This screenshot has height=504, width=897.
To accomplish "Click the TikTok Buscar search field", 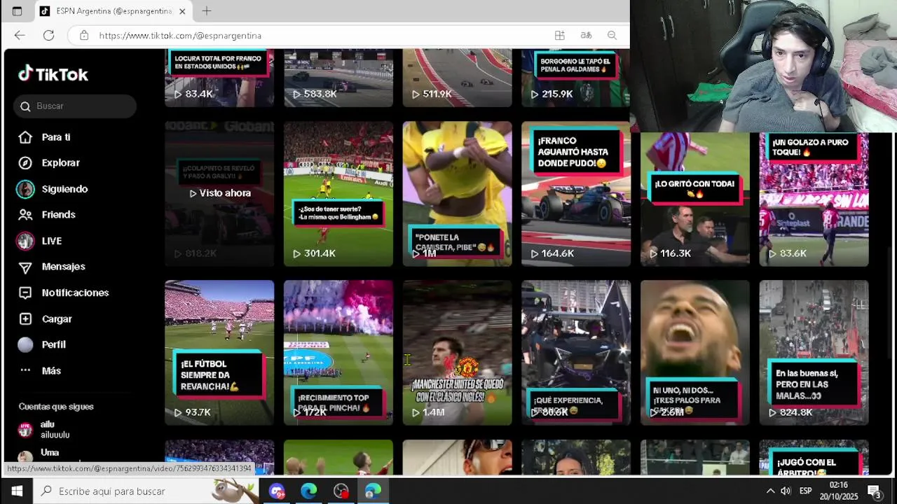I will (x=75, y=106).
